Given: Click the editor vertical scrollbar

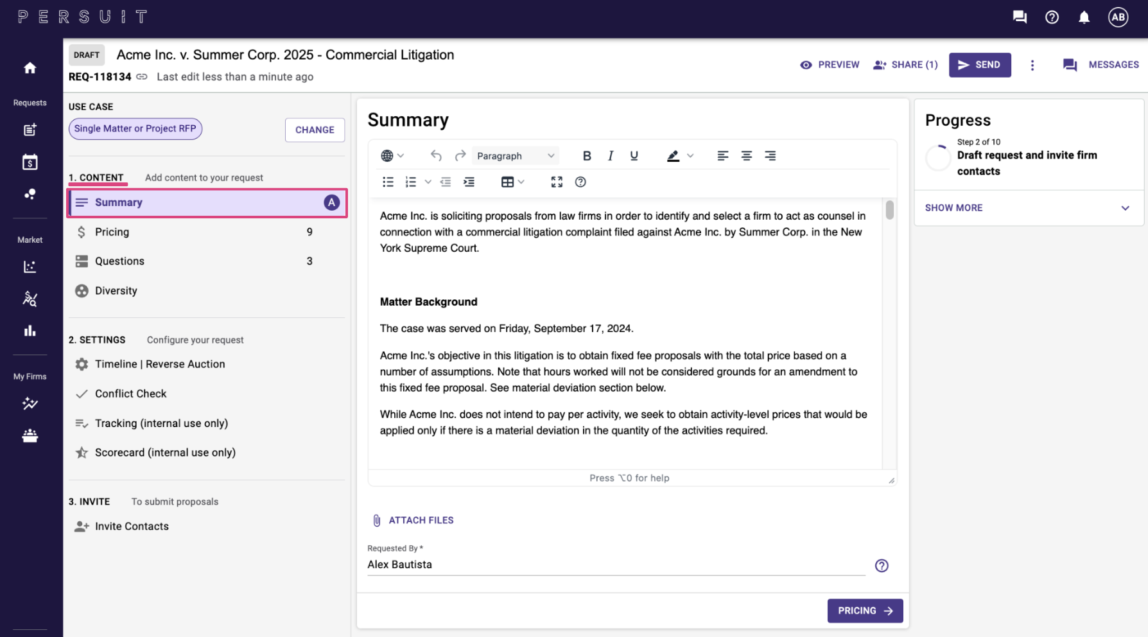Looking at the screenshot, I should [x=889, y=210].
